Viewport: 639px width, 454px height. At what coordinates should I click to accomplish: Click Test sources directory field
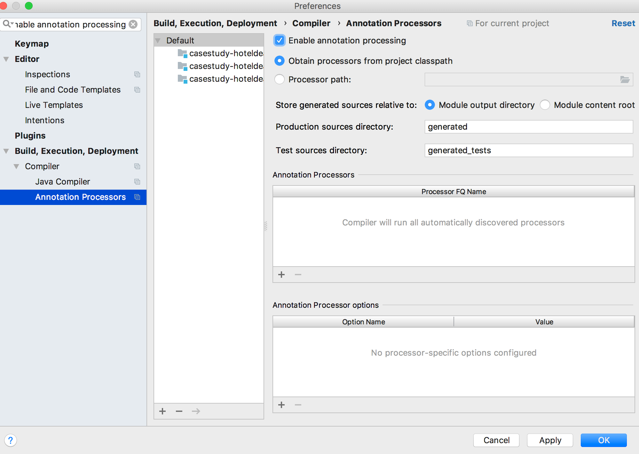529,150
